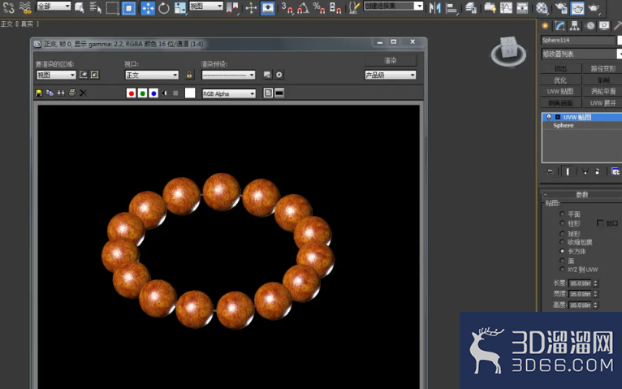Click the 渲染 render button
Image resolution: width=622 pixels, height=389 pixels.
[391, 60]
